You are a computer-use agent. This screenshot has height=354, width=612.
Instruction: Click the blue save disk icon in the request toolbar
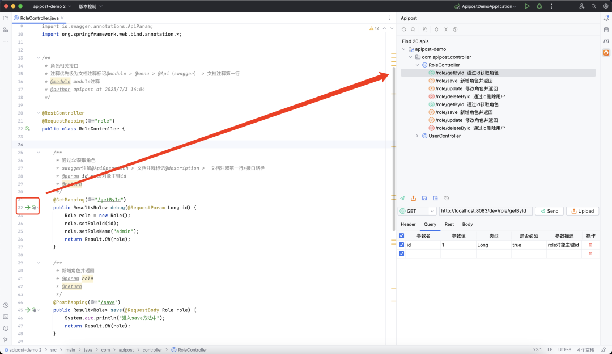tap(424, 198)
